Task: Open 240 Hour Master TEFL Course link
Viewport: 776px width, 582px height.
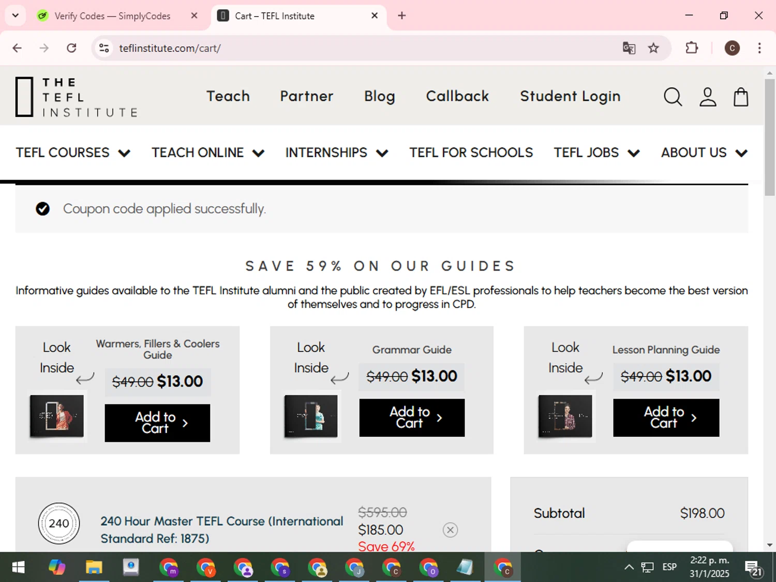Action: pyautogui.click(x=222, y=530)
